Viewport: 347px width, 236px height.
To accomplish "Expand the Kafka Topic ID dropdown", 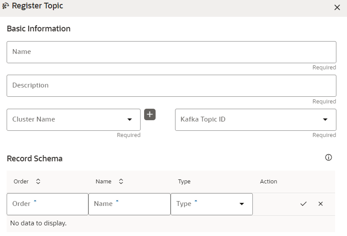I will coord(325,119).
